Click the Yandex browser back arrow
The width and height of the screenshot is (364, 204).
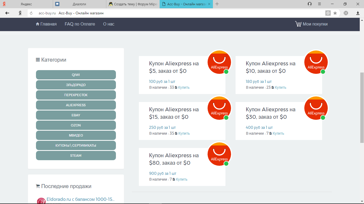click(x=7, y=13)
